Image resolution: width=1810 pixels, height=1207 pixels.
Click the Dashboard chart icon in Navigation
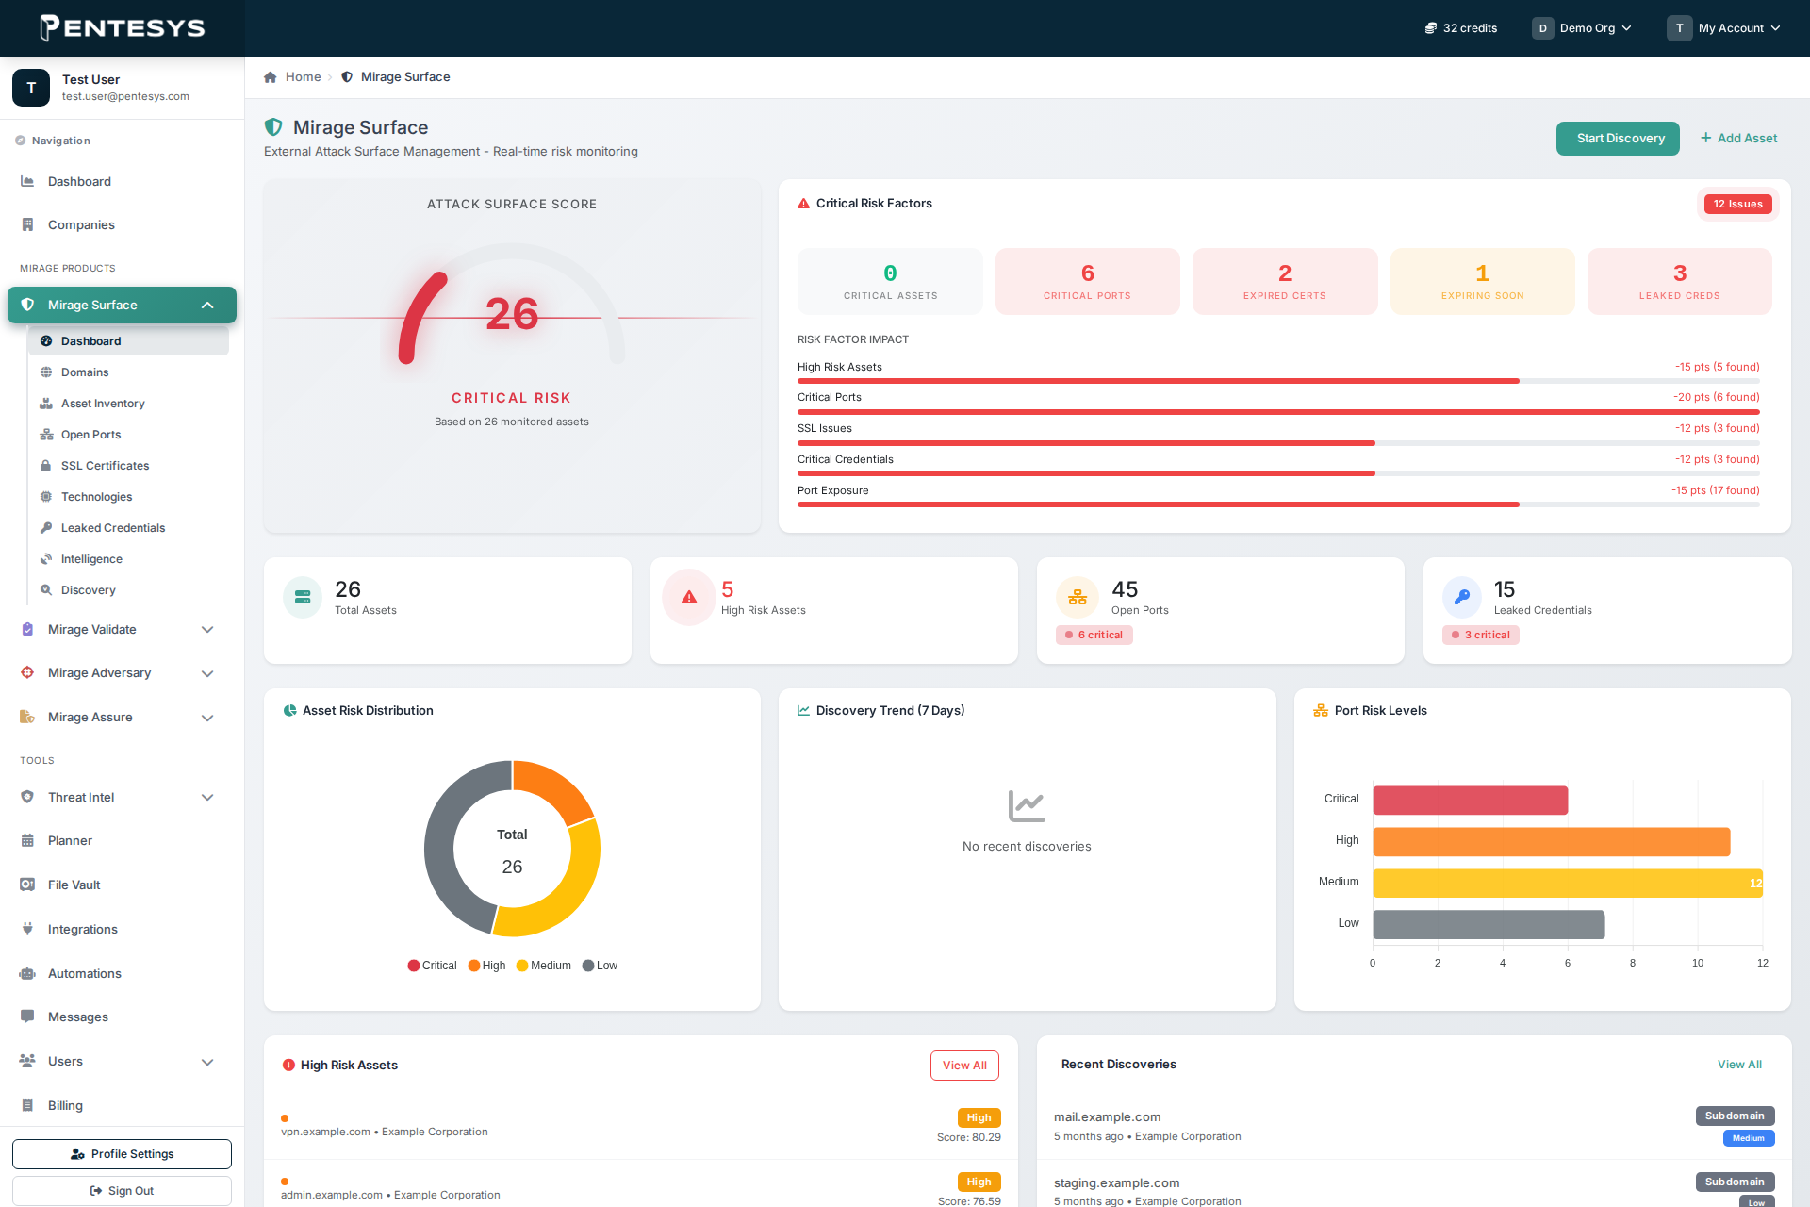click(27, 181)
